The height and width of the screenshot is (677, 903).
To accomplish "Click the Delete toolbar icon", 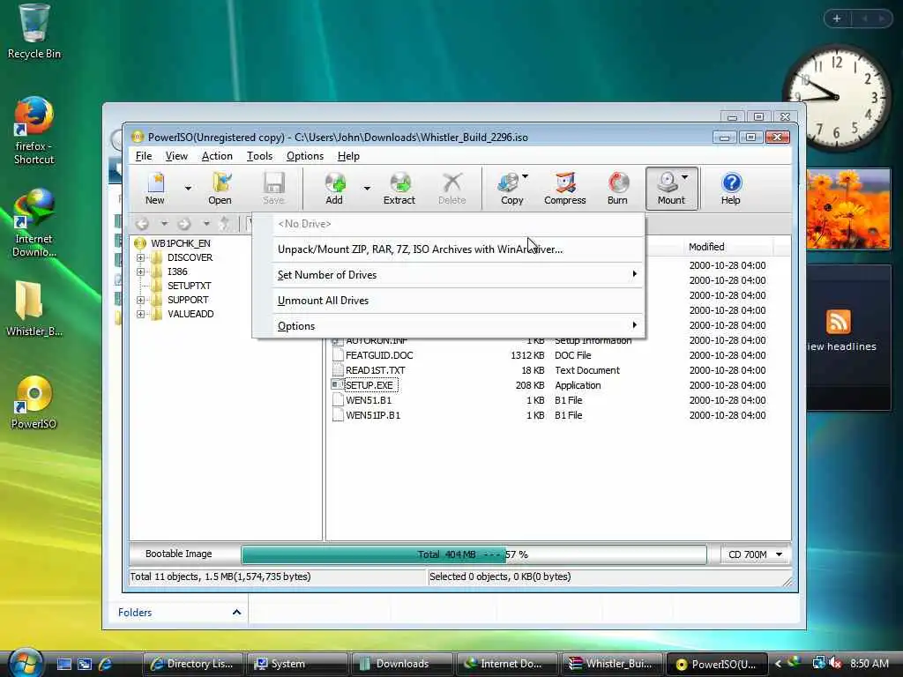I will pos(452,189).
